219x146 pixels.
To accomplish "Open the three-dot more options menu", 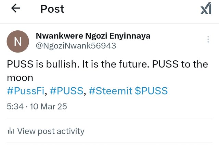I will click(208, 40).
